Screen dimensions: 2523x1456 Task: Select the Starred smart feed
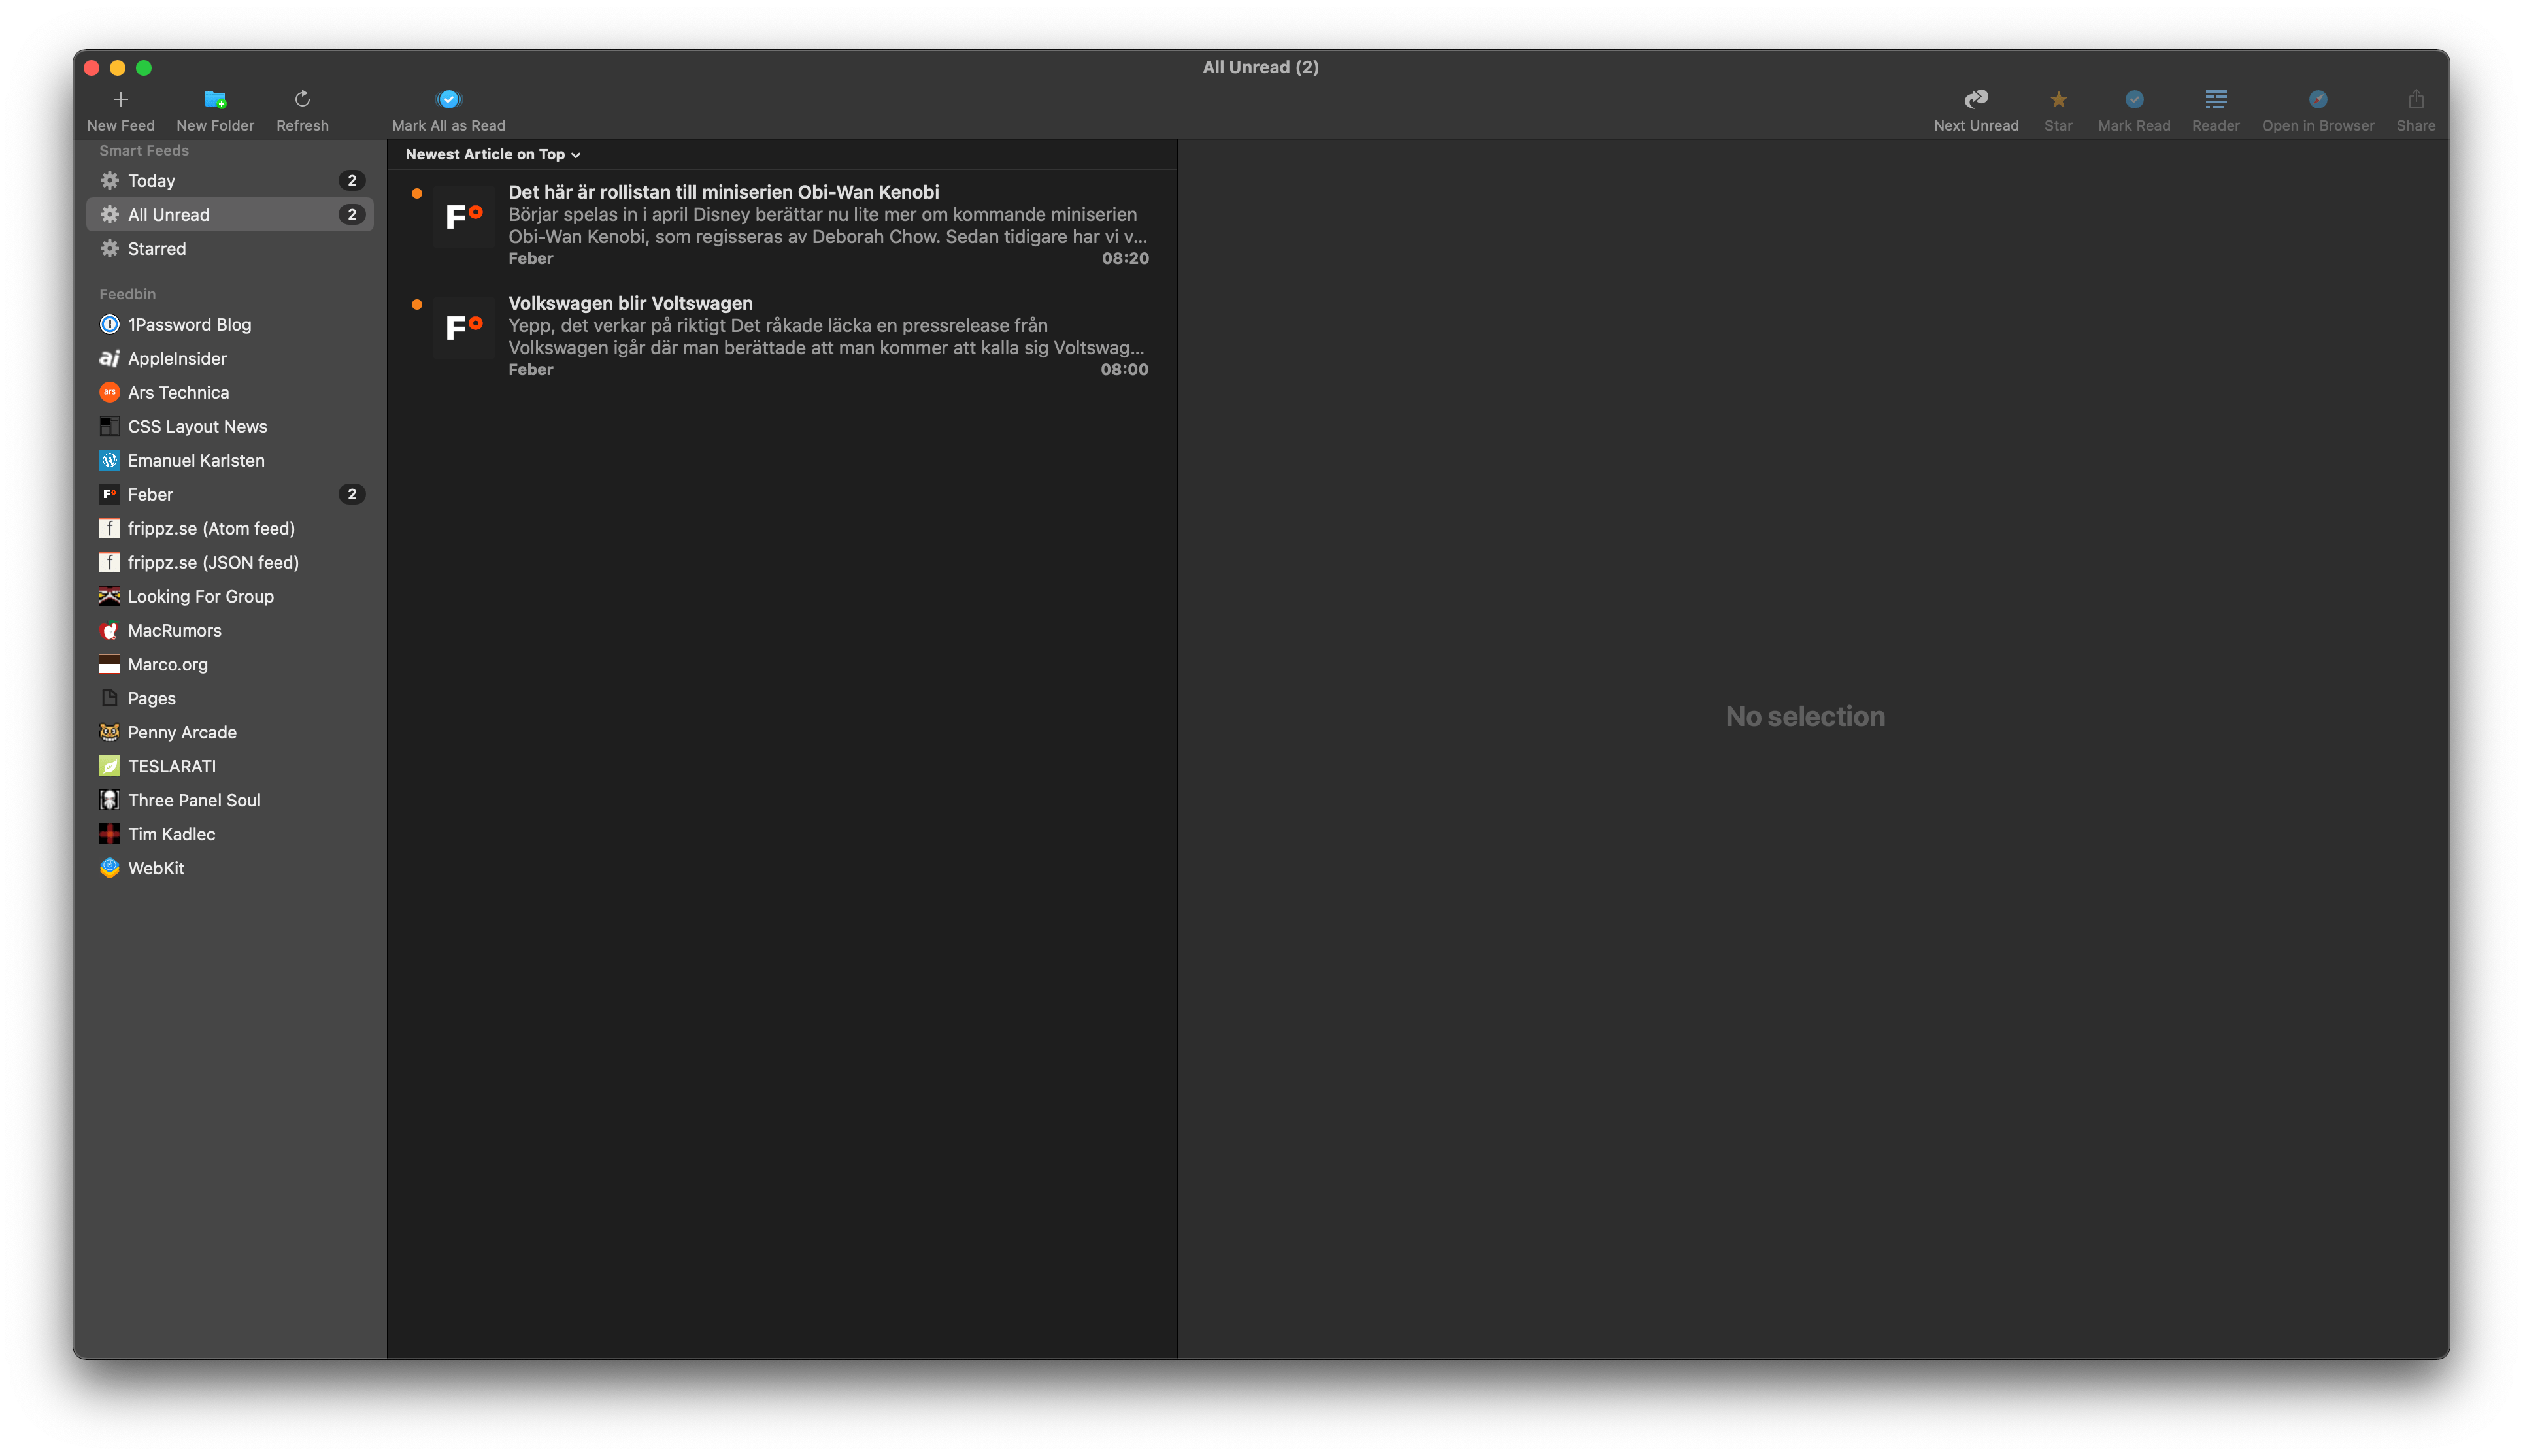157,249
